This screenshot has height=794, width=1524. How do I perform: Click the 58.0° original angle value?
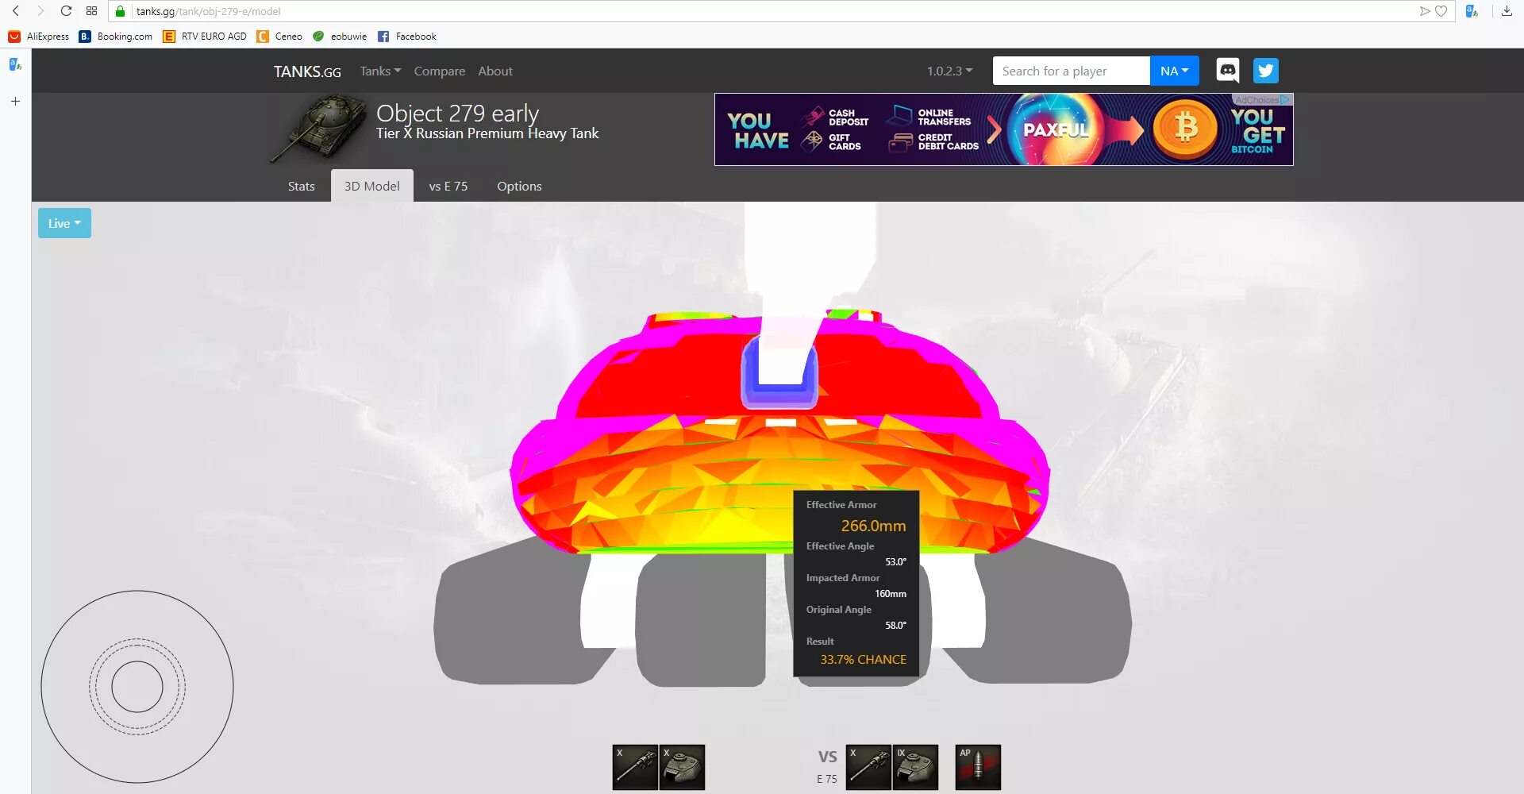point(895,625)
